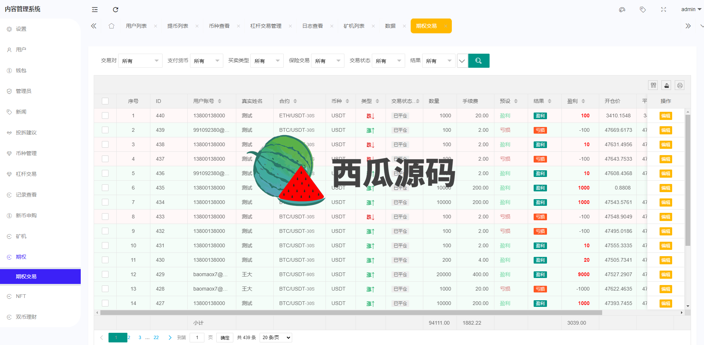Check the row 12 checkbox (ID 429)

pos(105,274)
